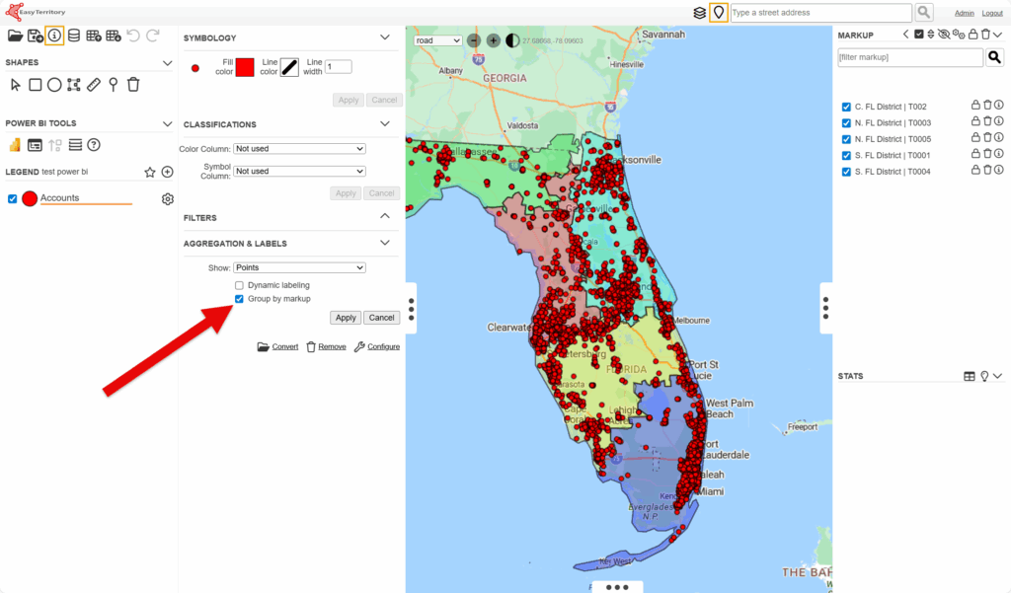Select the circle shape tool
The width and height of the screenshot is (1011, 593).
click(54, 85)
